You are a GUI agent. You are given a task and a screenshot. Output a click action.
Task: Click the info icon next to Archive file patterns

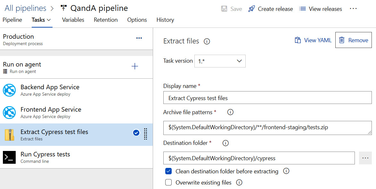click(230, 112)
